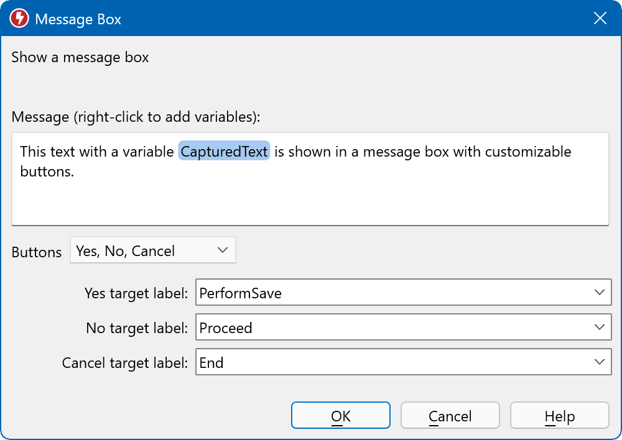This screenshot has width=622, height=440.
Task: Open the Buttons dropdown showing Yes, No, Cancel
Action: pos(152,251)
